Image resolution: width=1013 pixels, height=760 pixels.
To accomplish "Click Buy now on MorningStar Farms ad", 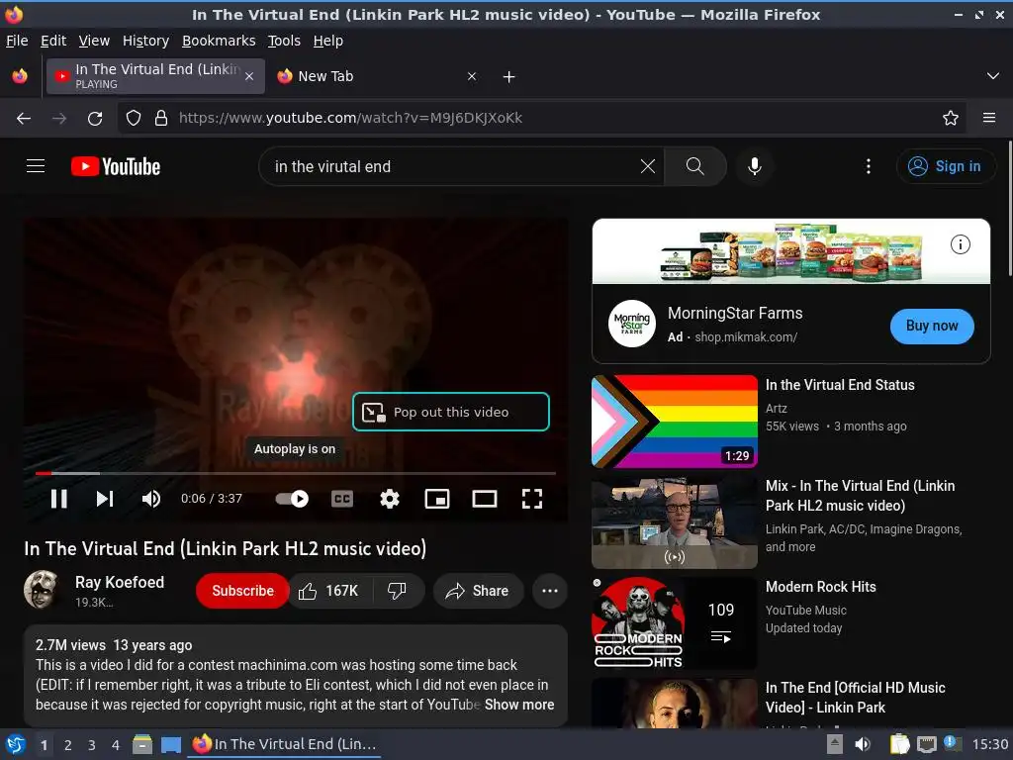I will [x=932, y=326].
